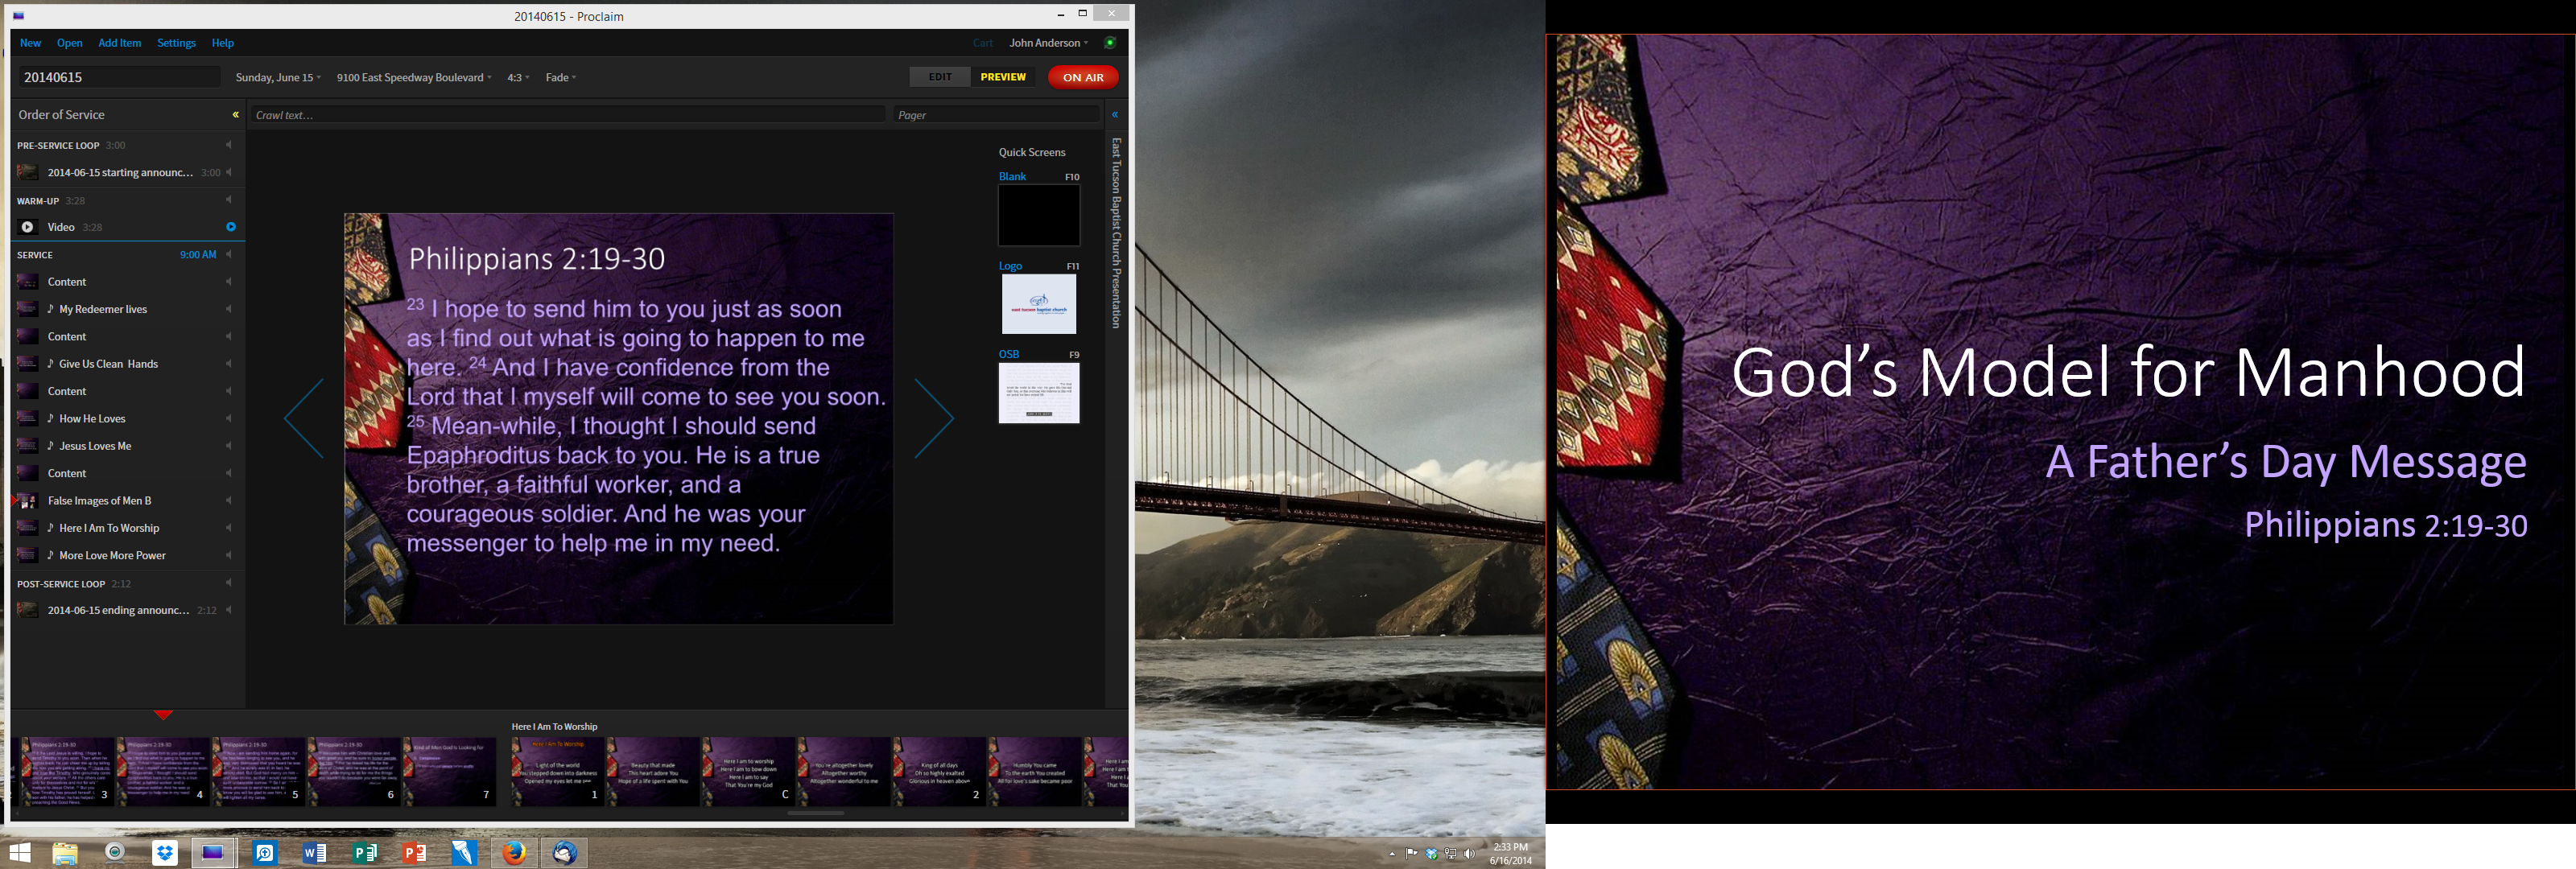Show the Blank quick screen
The height and width of the screenshot is (869, 2576).
(x=1038, y=215)
